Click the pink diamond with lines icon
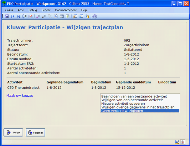190x146 pixels. click(38, 16)
